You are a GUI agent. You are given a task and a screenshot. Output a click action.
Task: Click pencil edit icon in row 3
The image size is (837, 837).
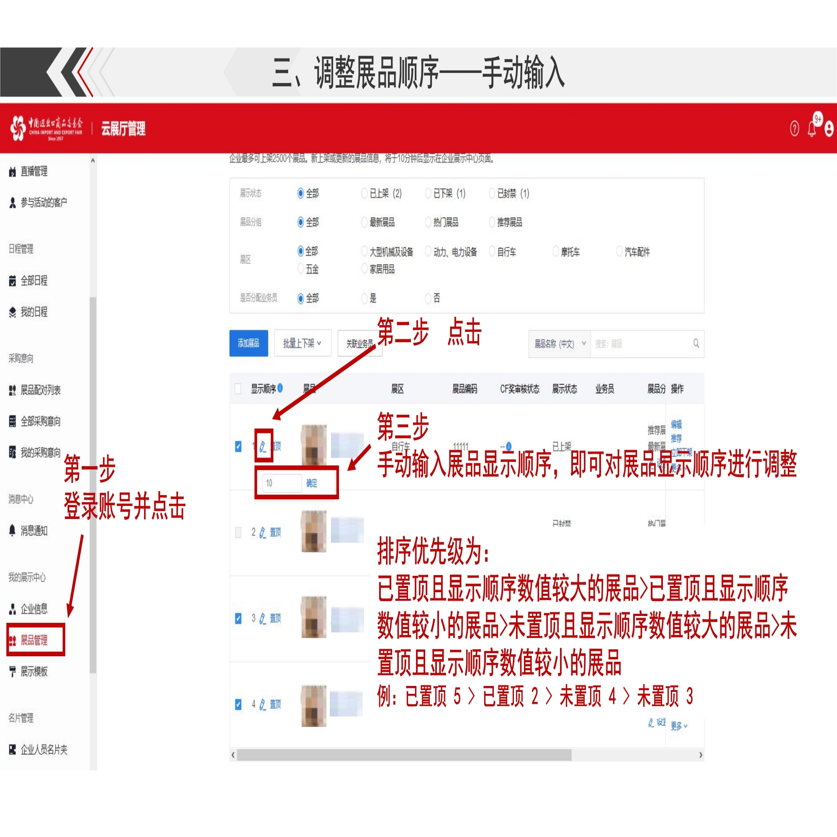[262, 619]
